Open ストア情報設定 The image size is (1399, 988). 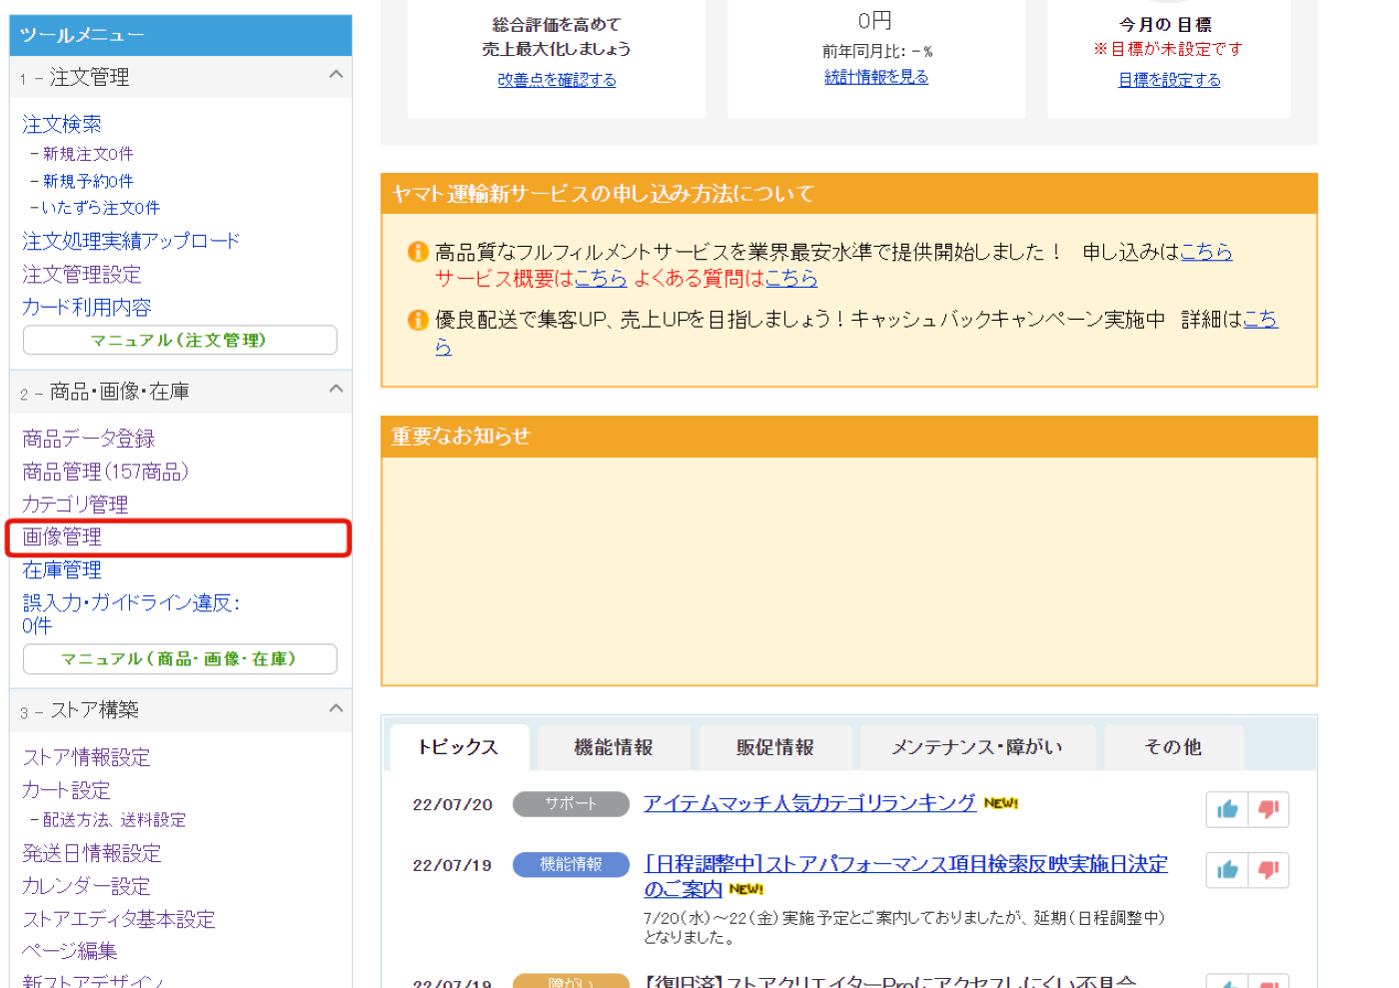point(86,757)
